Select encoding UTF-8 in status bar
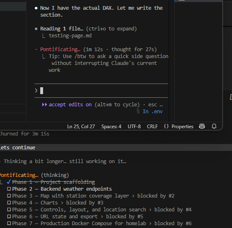 click(134, 127)
